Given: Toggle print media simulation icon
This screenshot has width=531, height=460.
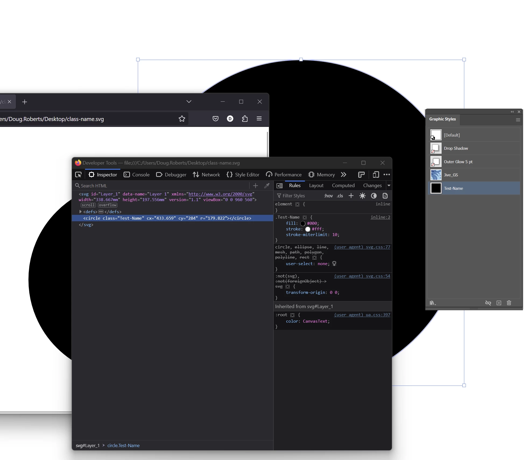Looking at the screenshot, I should pos(385,196).
